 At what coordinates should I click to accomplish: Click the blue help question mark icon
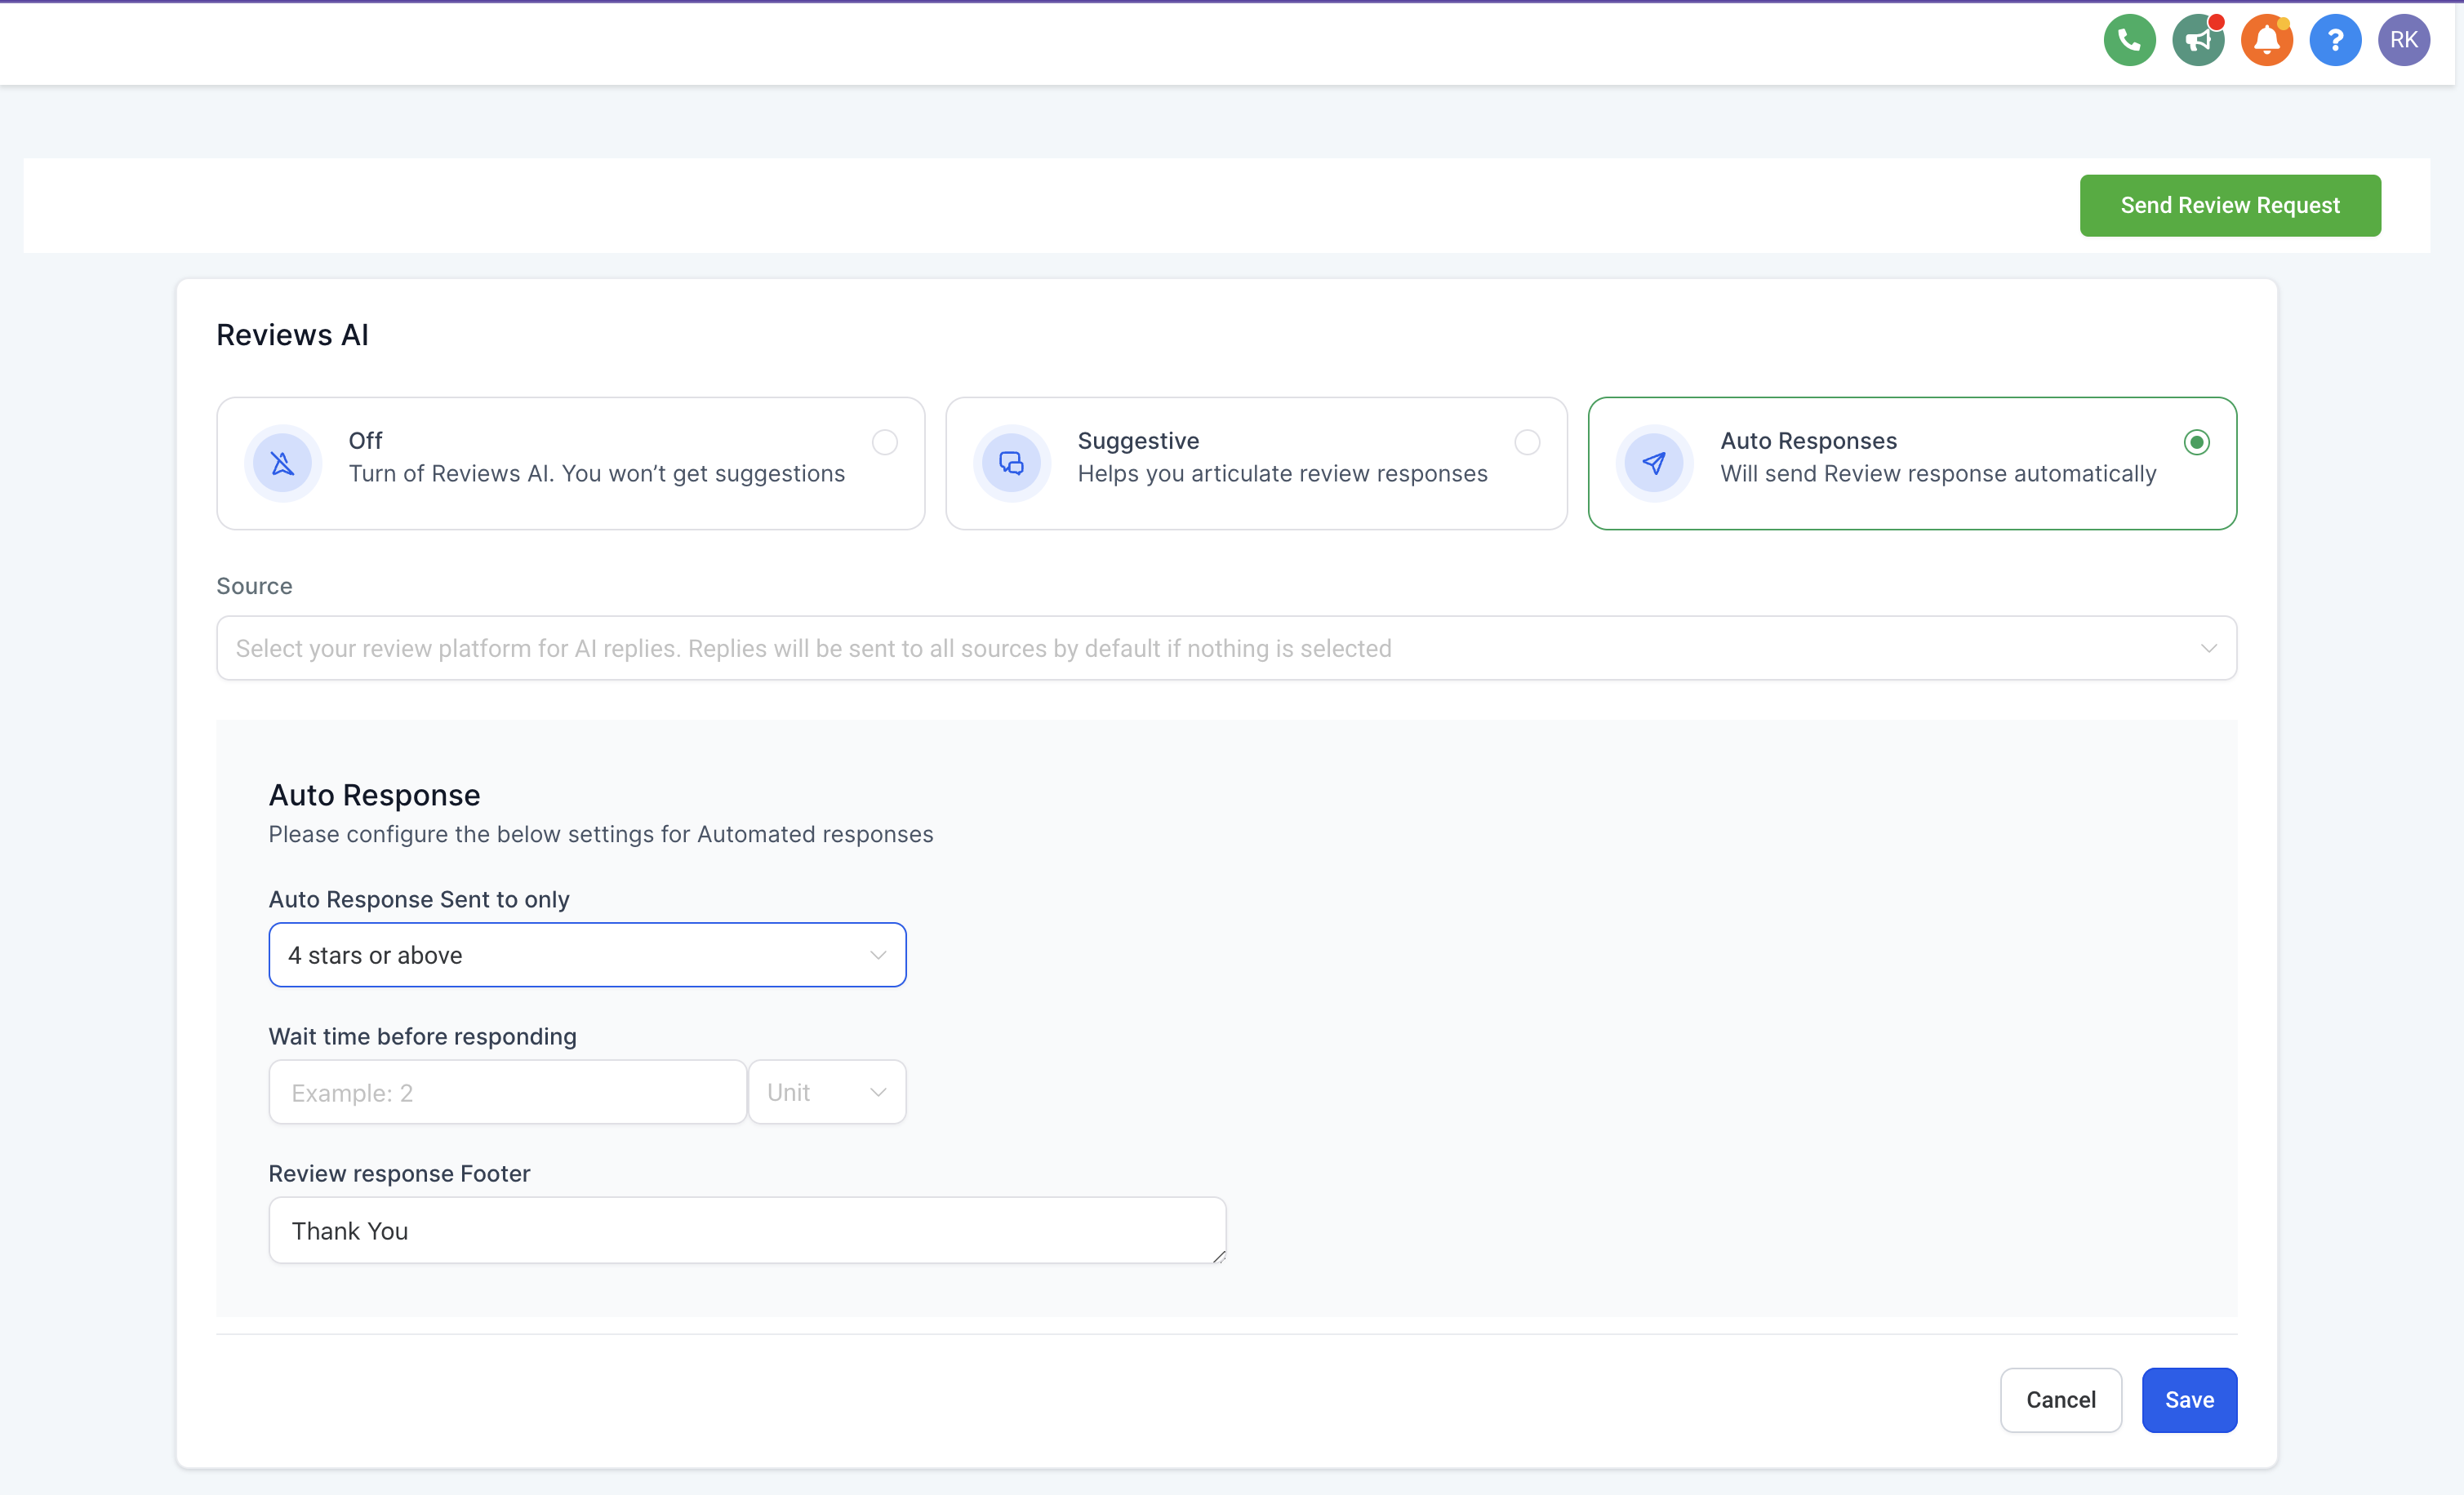(2335, 40)
